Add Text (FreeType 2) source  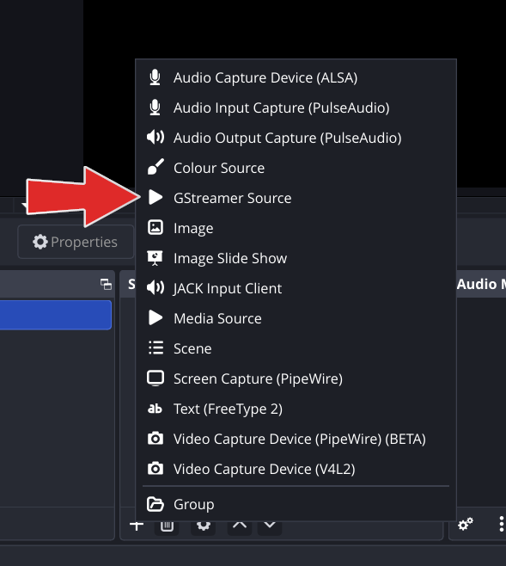click(296, 409)
